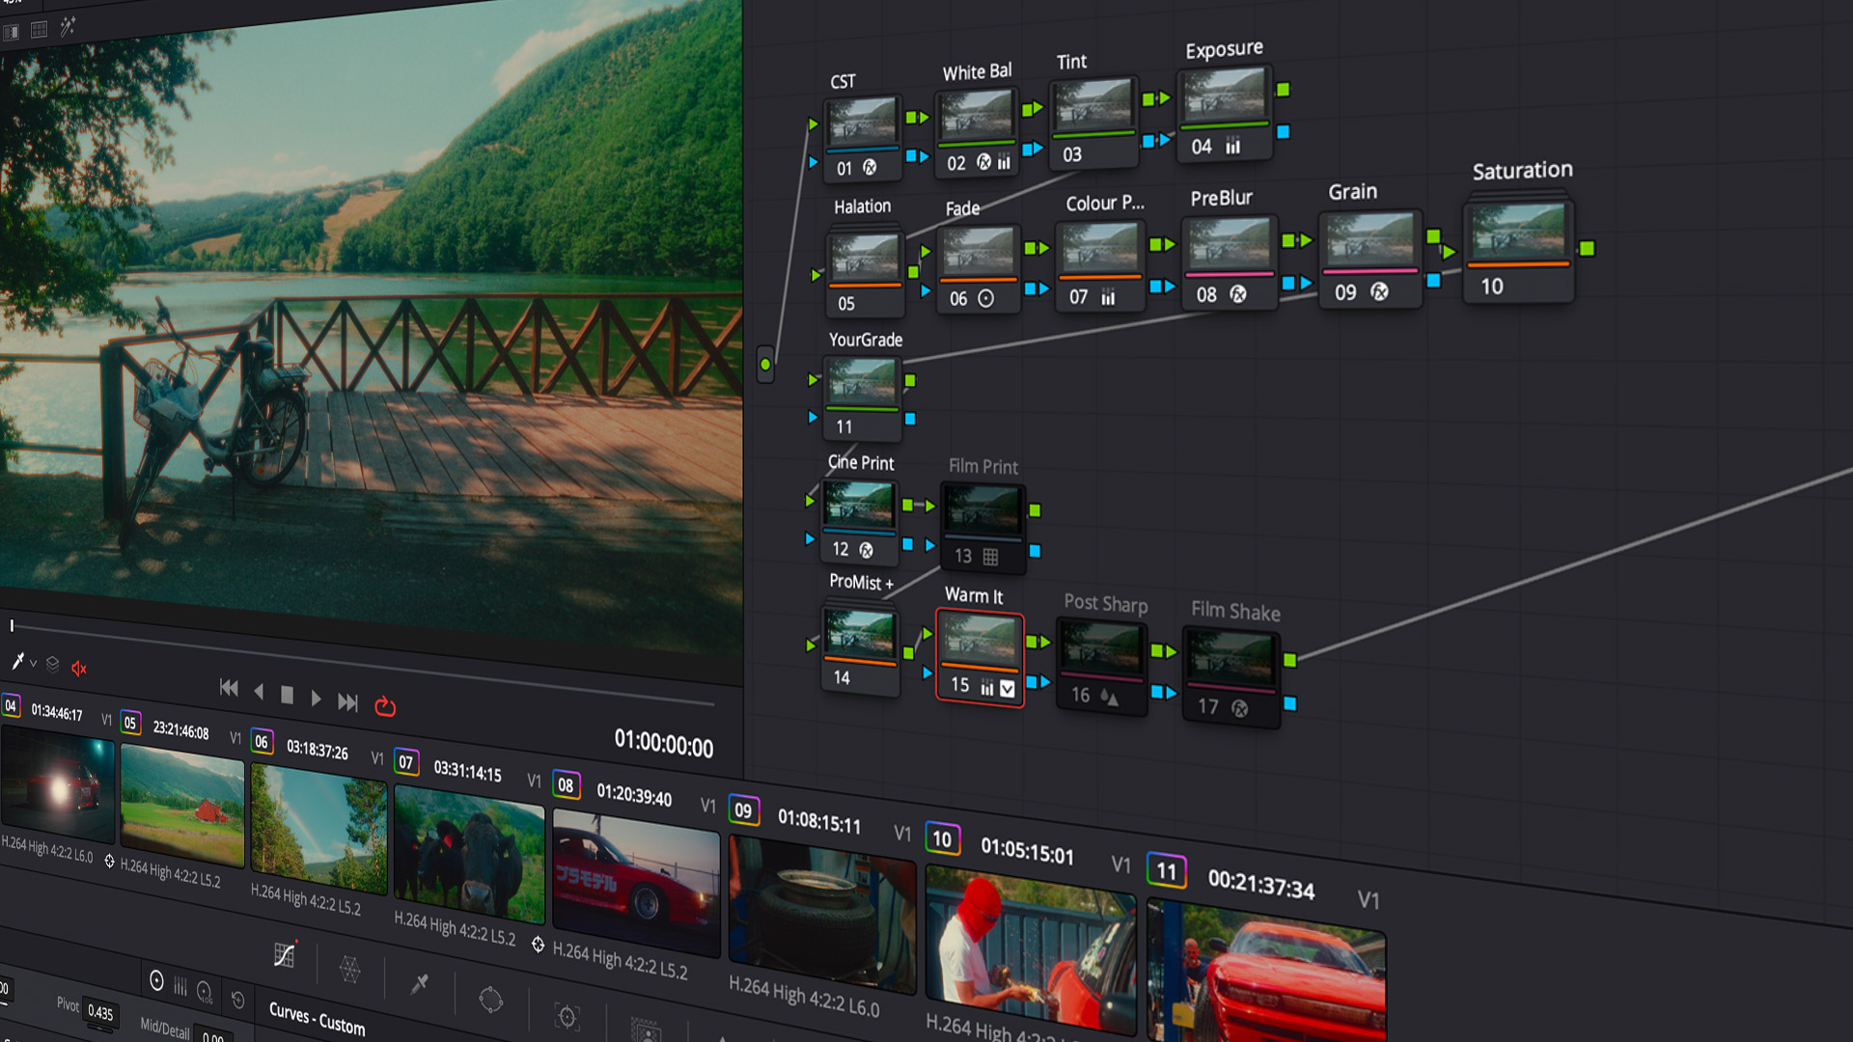This screenshot has height=1042, width=1853.
Task: Reset the primaries grade
Action: pos(238,1000)
